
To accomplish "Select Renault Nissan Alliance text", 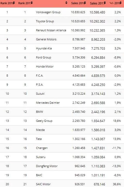I will point(51,30).
